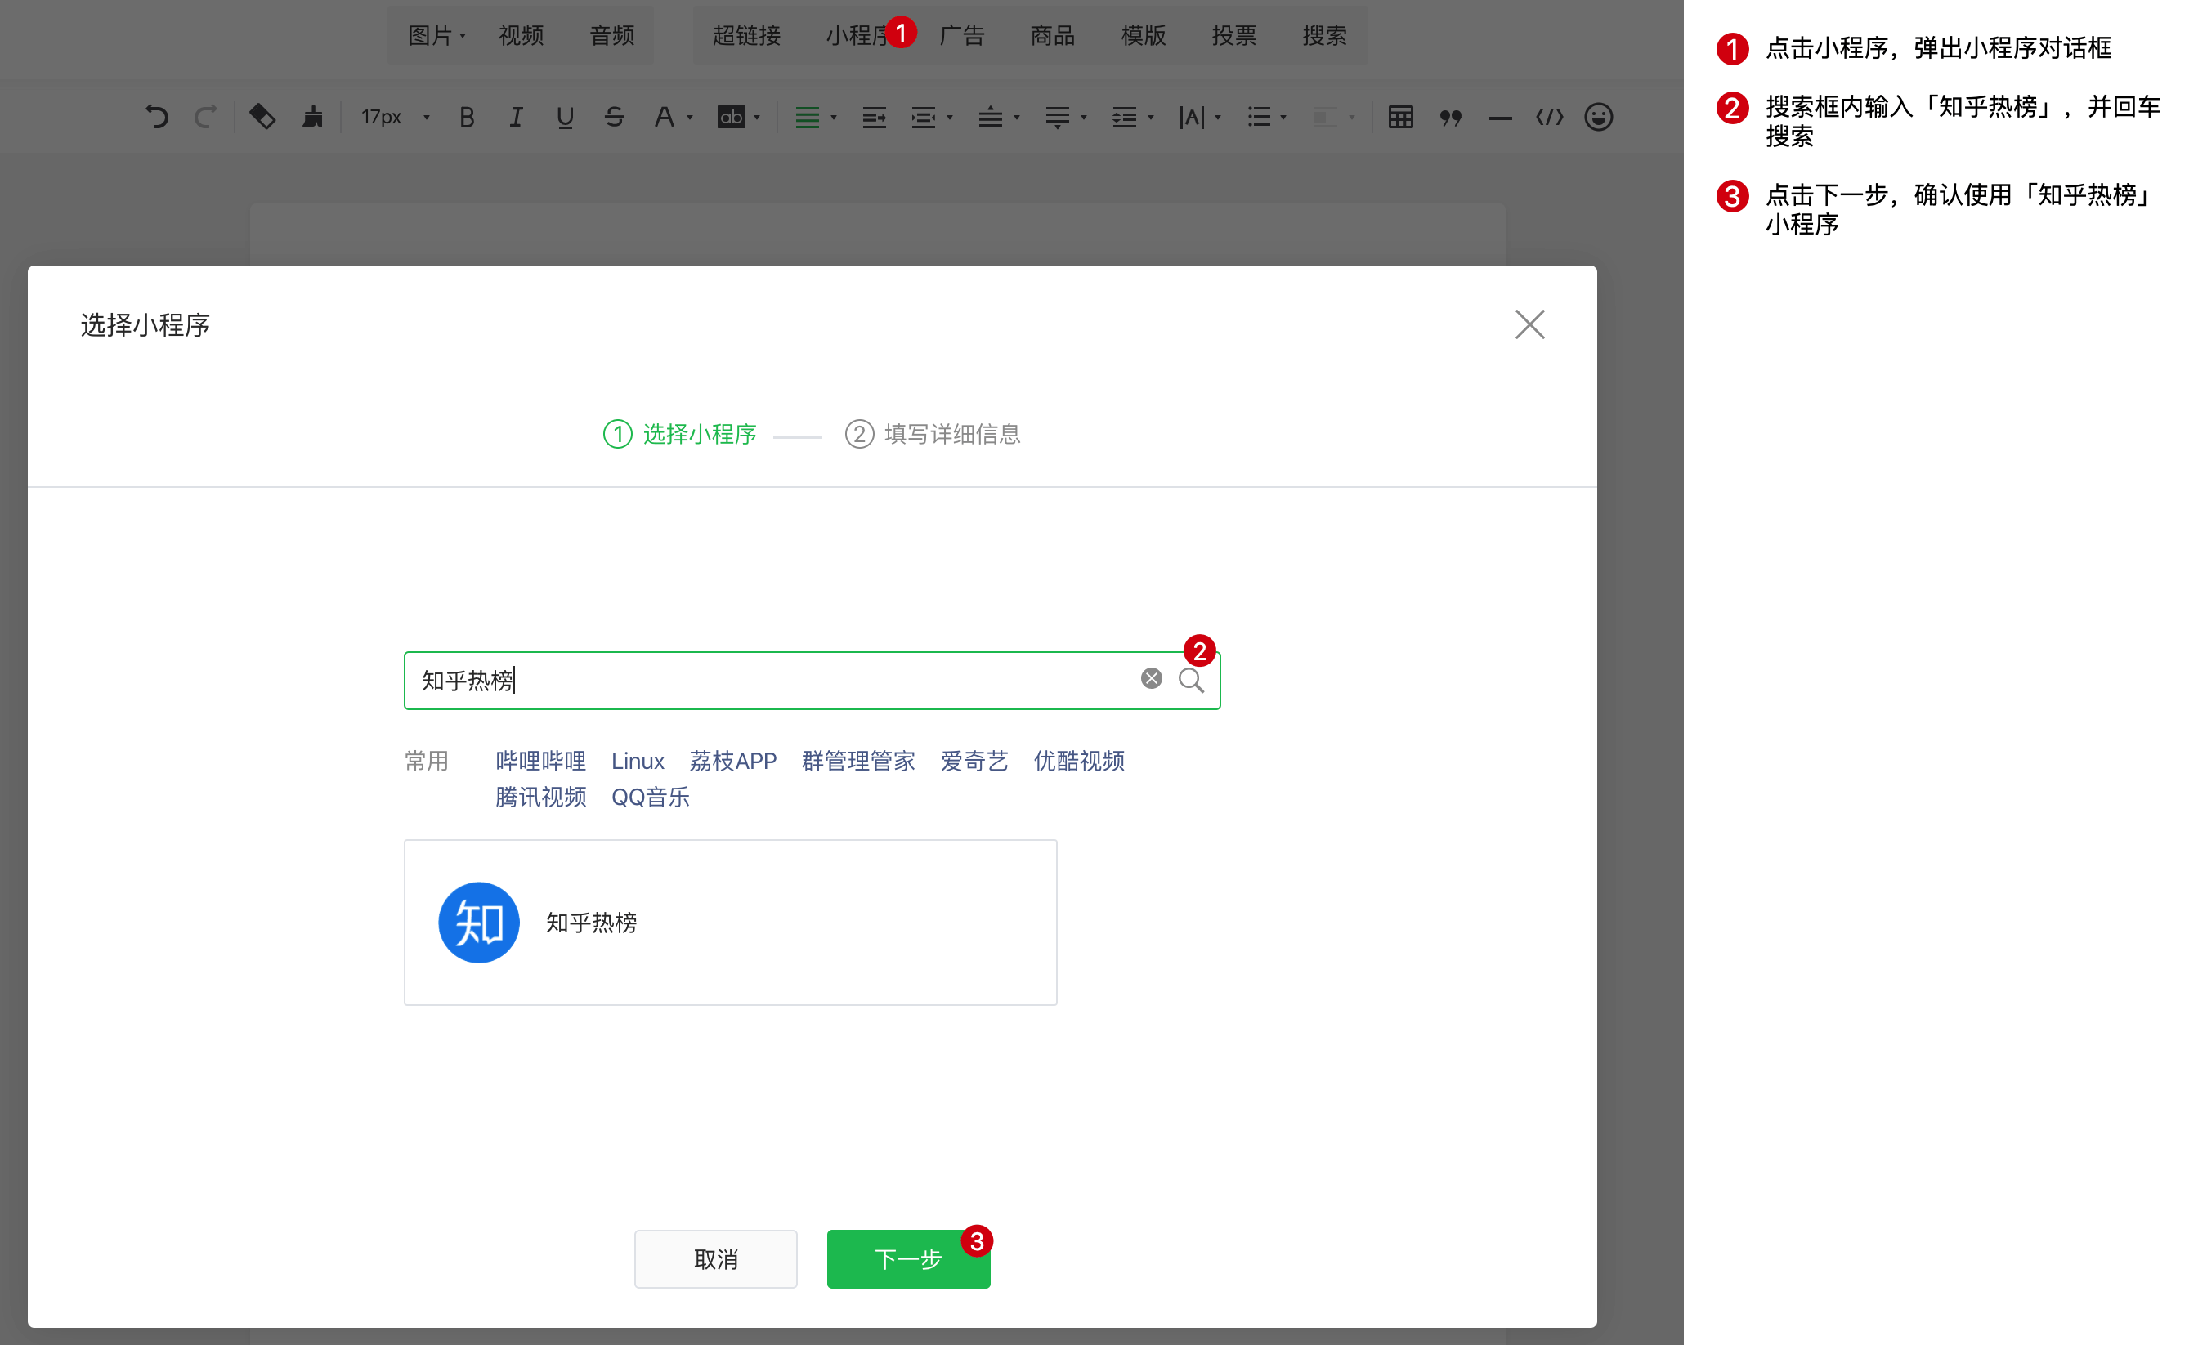Image resolution: width=2207 pixels, height=1345 pixels.
Task: Expand the background color dropdown arrow
Action: point(757,118)
